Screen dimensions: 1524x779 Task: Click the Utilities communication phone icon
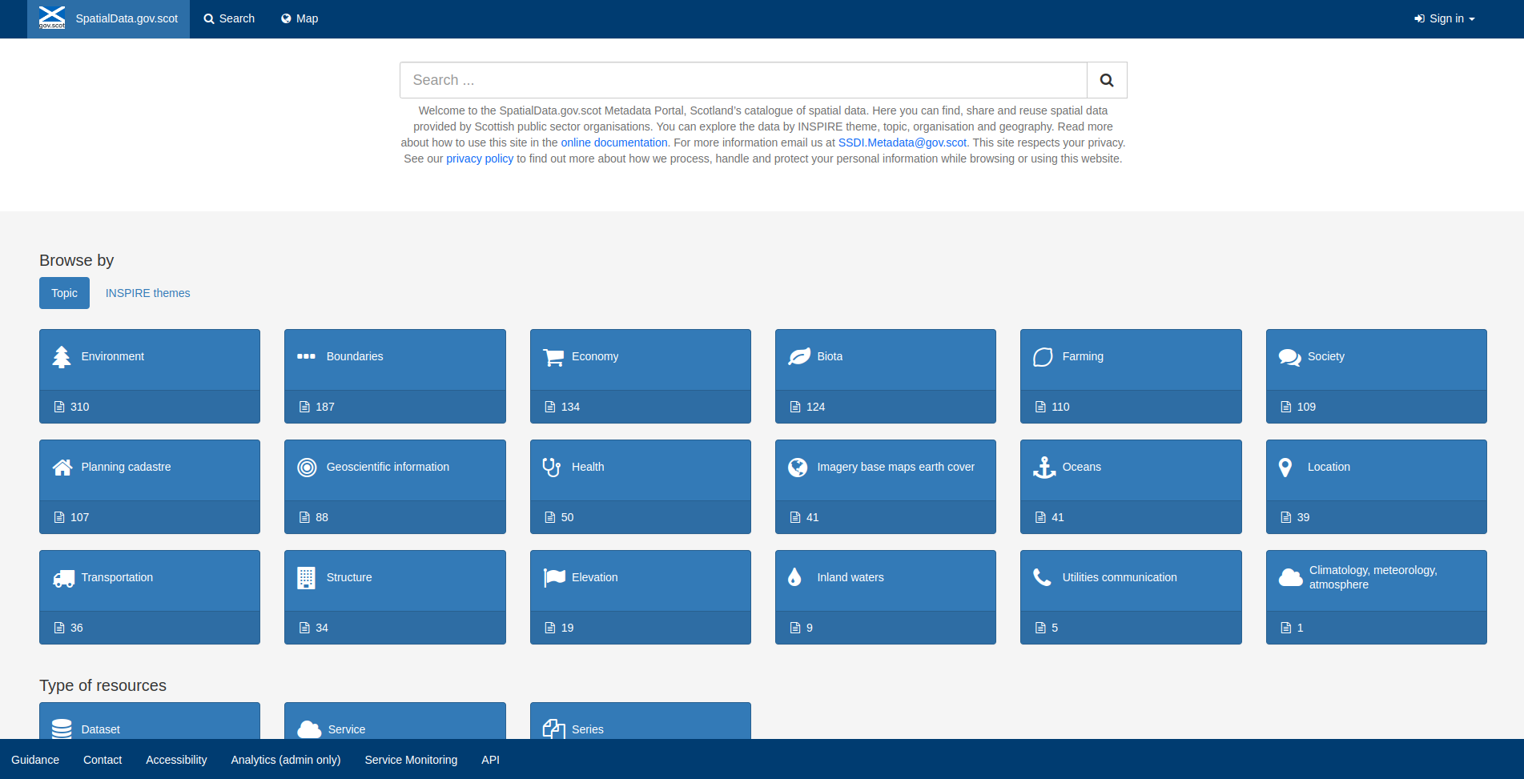1042,577
